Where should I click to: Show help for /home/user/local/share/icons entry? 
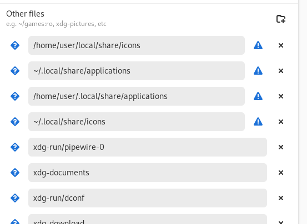(15, 45)
